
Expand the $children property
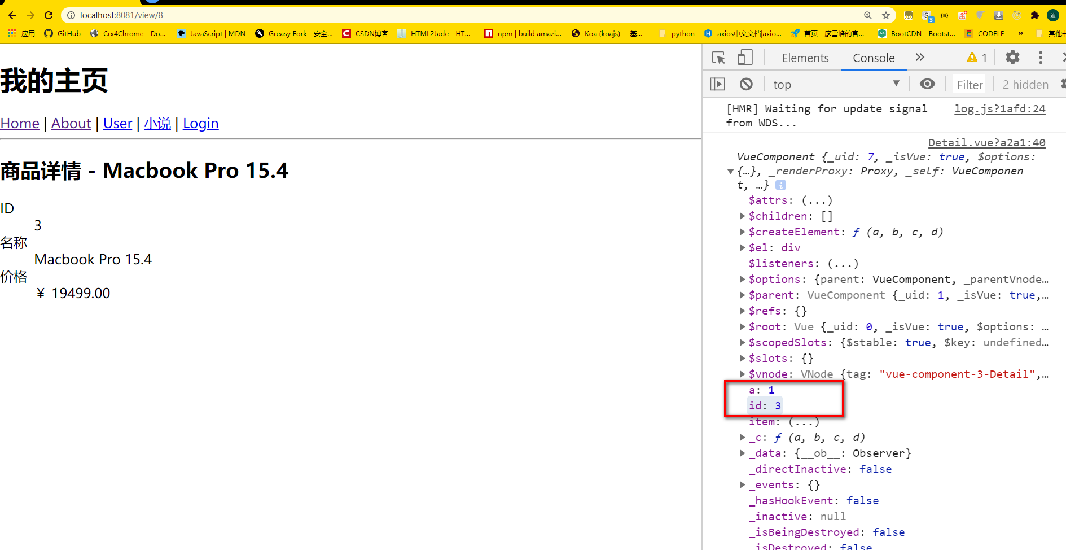click(743, 216)
